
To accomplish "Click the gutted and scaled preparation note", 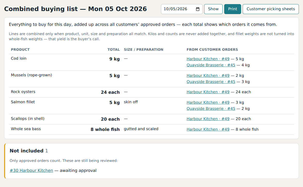I will point(141,129).
